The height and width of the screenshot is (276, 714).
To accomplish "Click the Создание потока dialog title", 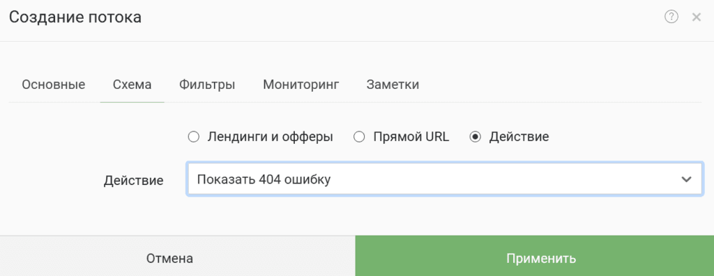I will 75,17.
